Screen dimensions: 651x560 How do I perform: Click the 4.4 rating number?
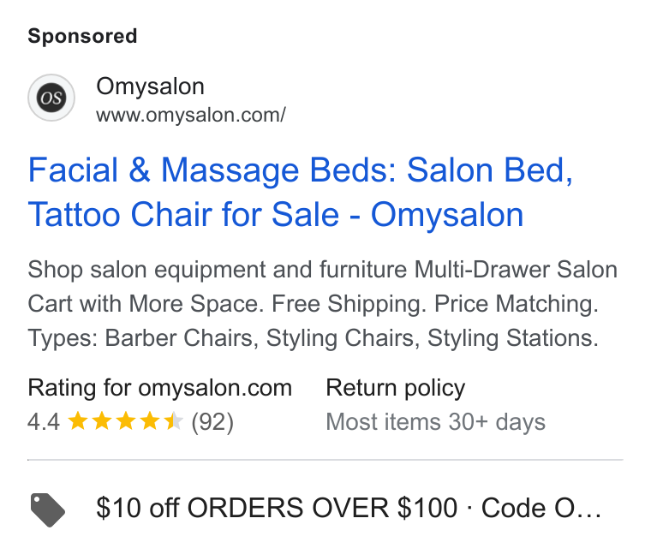click(x=44, y=422)
